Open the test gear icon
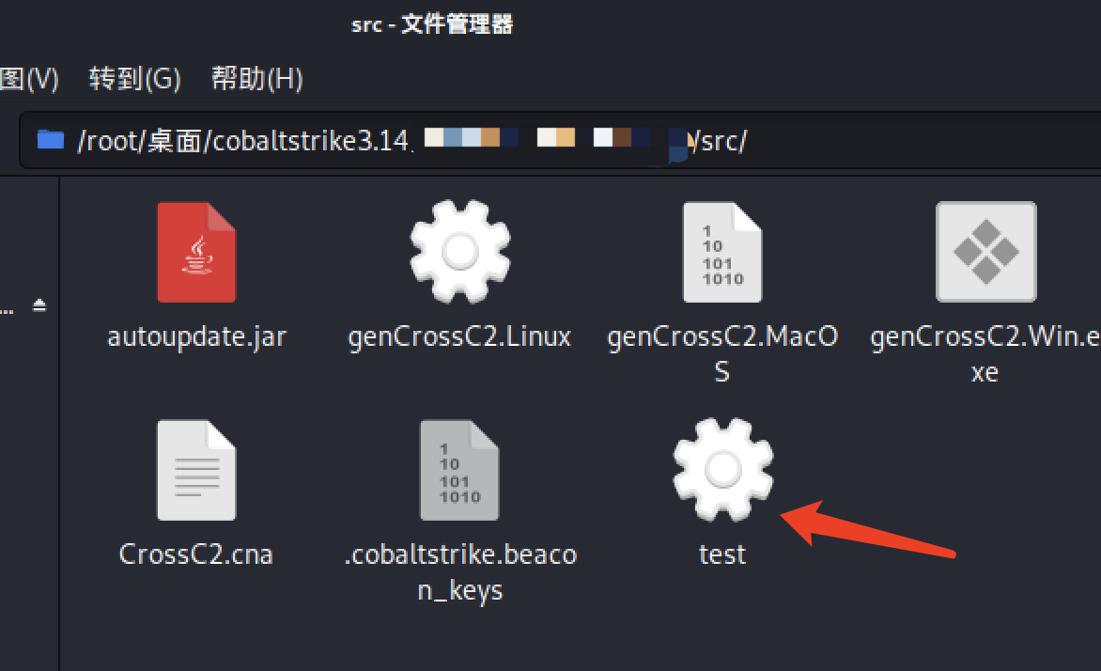The width and height of the screenshot is (1101, 671). (722, 470)
